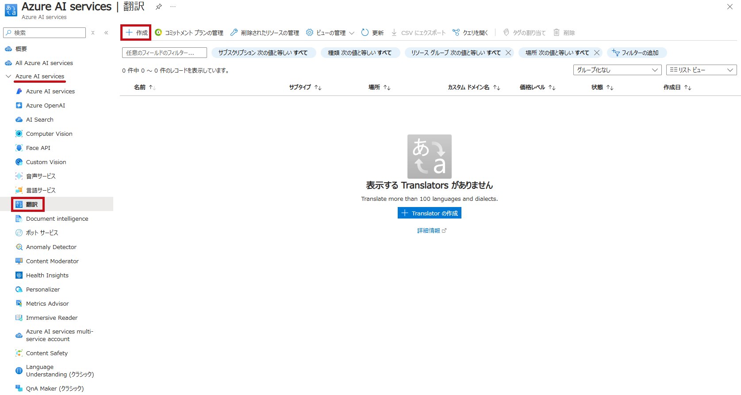Image resolution: width=741 pixels, height=395 pixels.
Task: Click the 任意のフィールドのフィルター input
Action: click(165, 53)
